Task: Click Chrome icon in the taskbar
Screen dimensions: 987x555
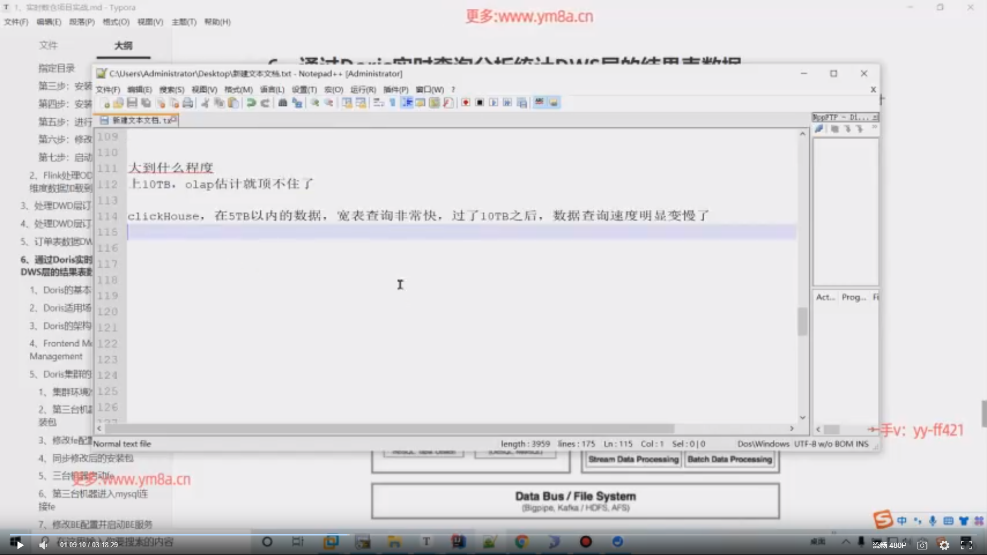Action: tap(522, 542)
